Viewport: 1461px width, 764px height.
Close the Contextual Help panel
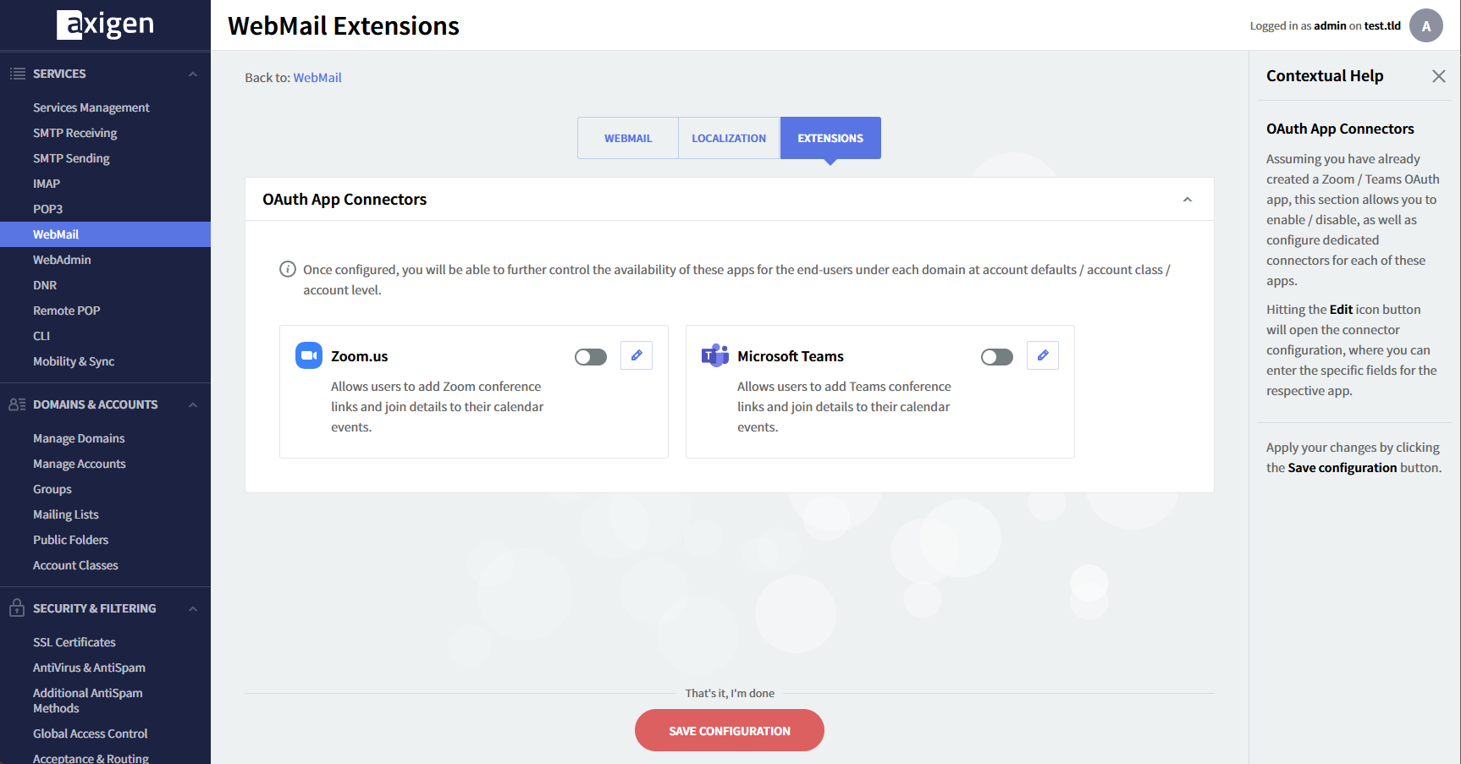(x=1438, y=76)
